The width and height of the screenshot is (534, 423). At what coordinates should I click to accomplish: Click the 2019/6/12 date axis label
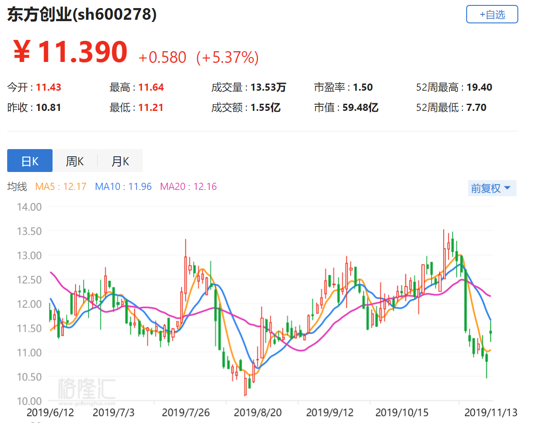(x=50, y=412)
